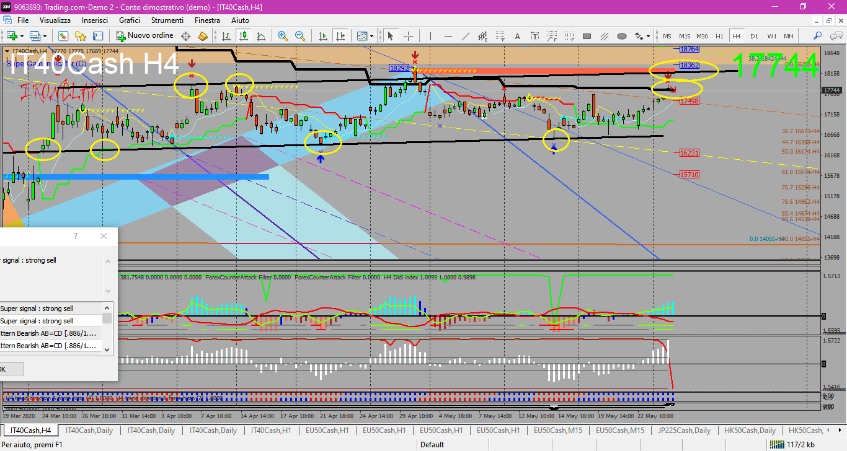The height and width of the screenshot is (451, 847).
Task: Open the Grafici menu
Action: pos(130,20)
